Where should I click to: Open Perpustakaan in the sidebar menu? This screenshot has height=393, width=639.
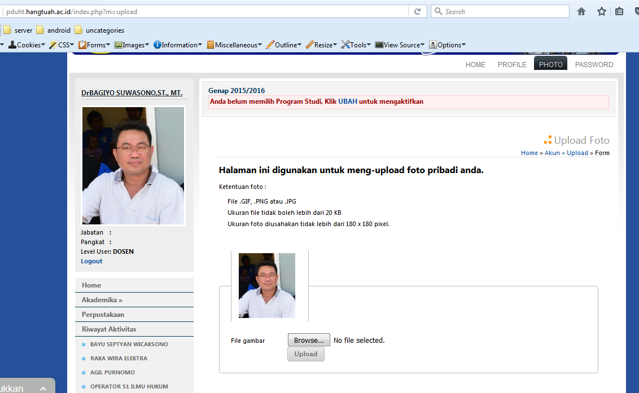pyautogui.click(x=134, y=315)
